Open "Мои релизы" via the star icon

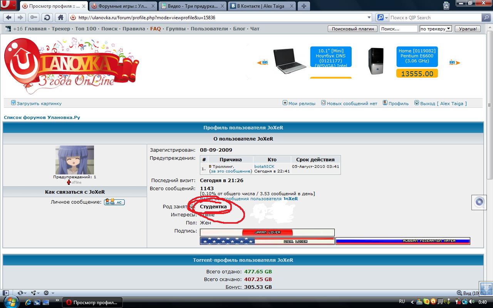[285, 103]
